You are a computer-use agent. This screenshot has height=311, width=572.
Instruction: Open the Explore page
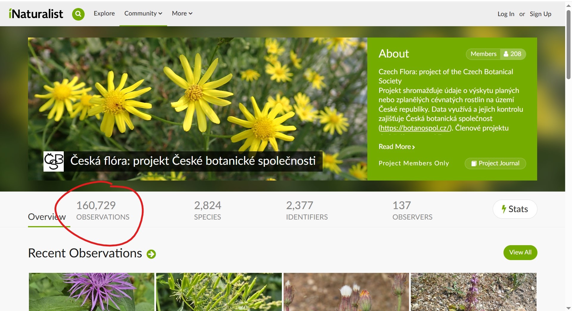tap(104, 13)
